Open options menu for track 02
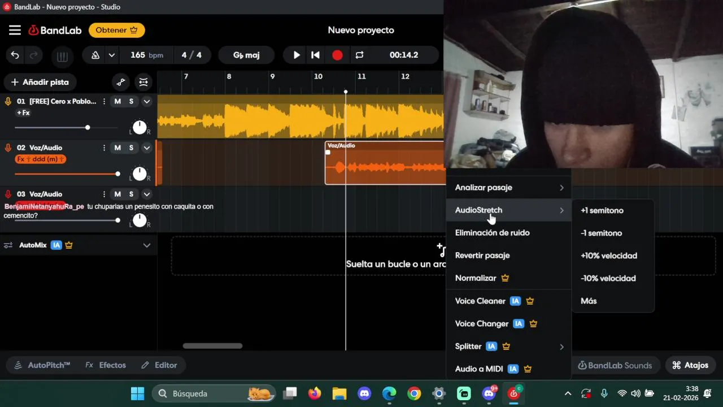Image resolution: width=723 pixels, height=407 pixels. click(104, 148)
